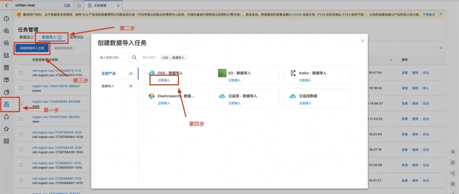Click the info icon beside 数据导入 tab

click(59, 37)
